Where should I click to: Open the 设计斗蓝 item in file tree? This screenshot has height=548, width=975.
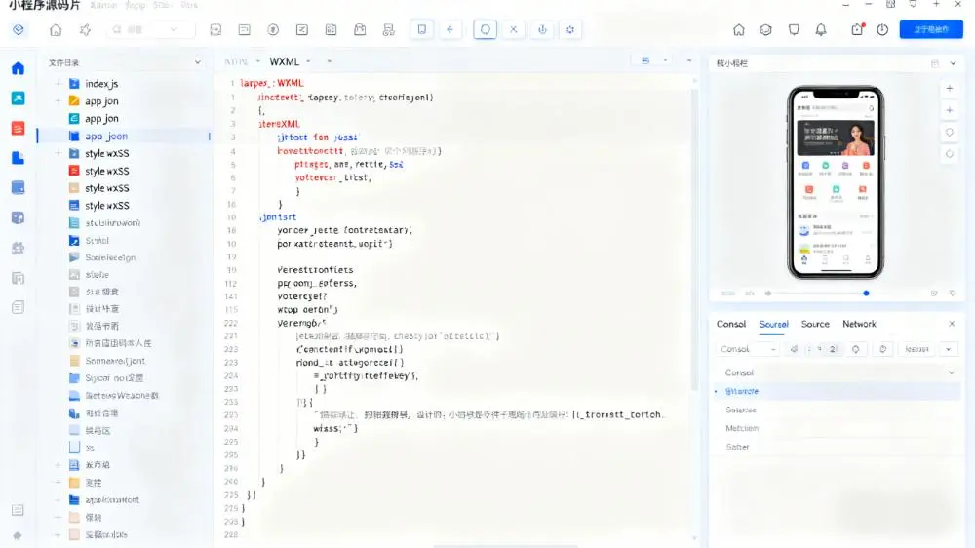[102, 308]
